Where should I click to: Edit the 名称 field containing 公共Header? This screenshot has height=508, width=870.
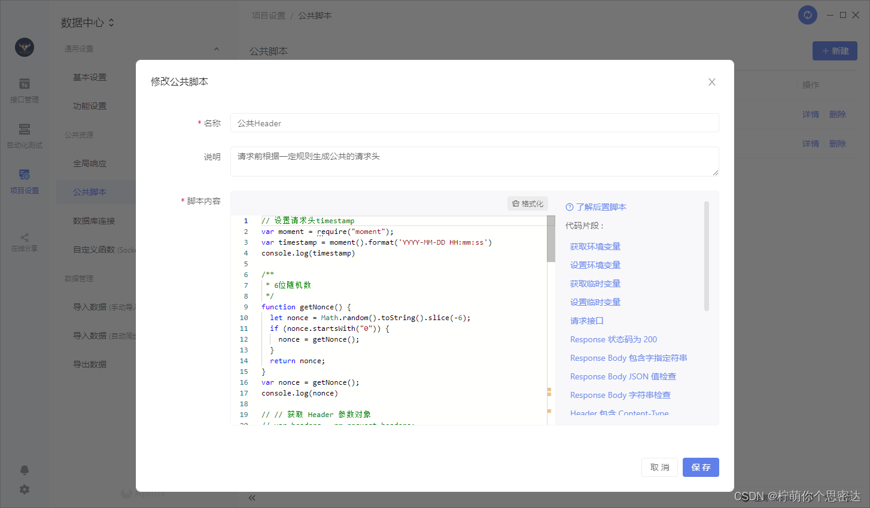tap(474, 123)
